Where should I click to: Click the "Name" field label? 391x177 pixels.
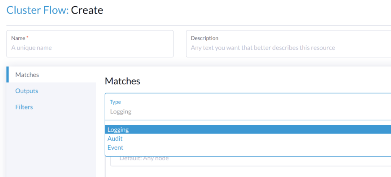point(18,38)
